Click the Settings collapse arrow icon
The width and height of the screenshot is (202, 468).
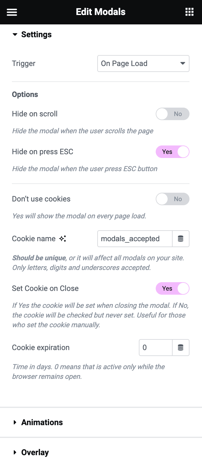point(15,35)
